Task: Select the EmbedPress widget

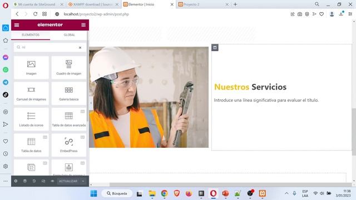Action: (x=69, y=145)
